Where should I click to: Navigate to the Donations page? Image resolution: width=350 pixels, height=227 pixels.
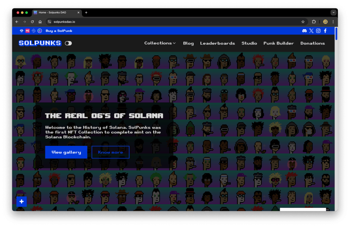312,43
